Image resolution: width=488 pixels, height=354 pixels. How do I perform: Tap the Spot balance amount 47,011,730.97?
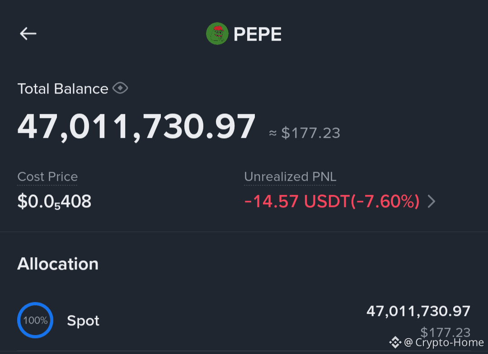click(418, 311)
